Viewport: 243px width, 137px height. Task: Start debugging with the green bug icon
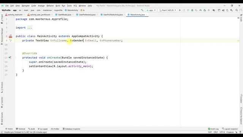click(192, 10)
